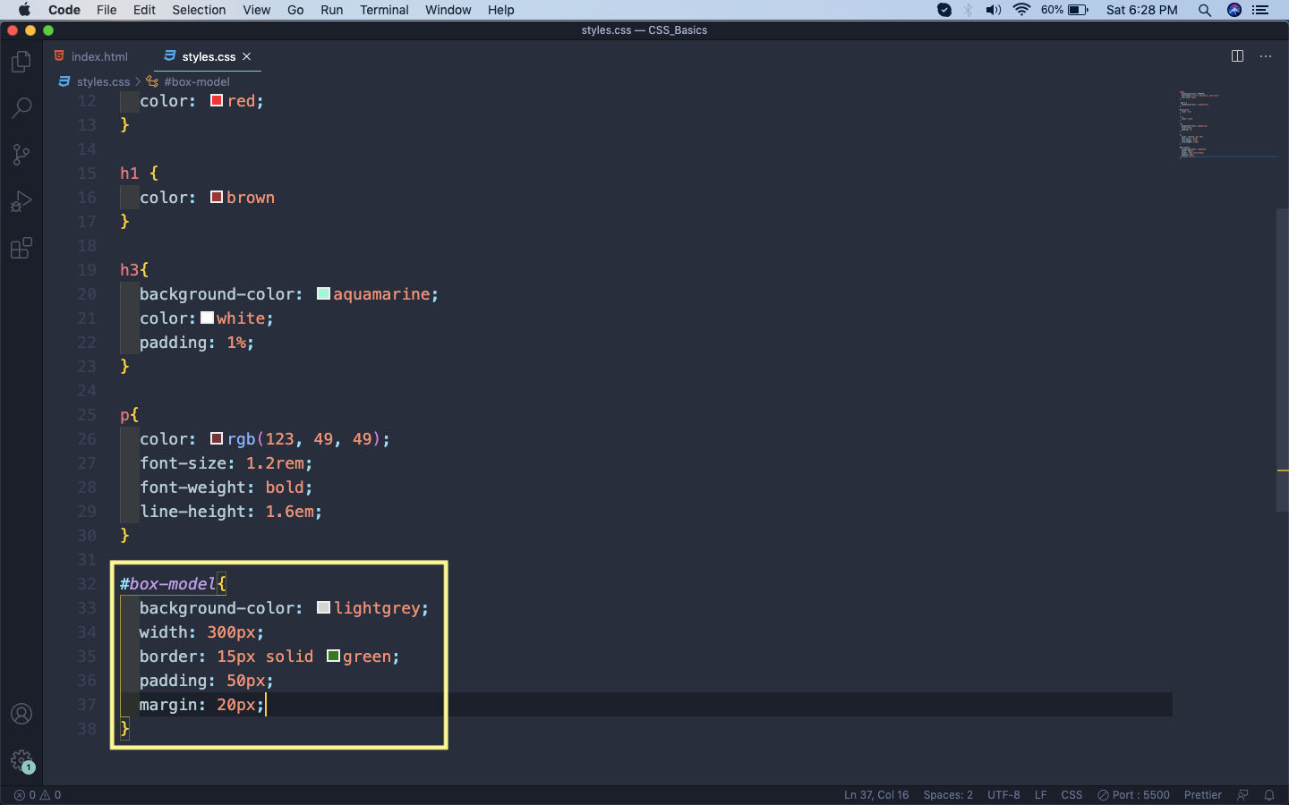Open the Run and Debug view

coord(21,201)
